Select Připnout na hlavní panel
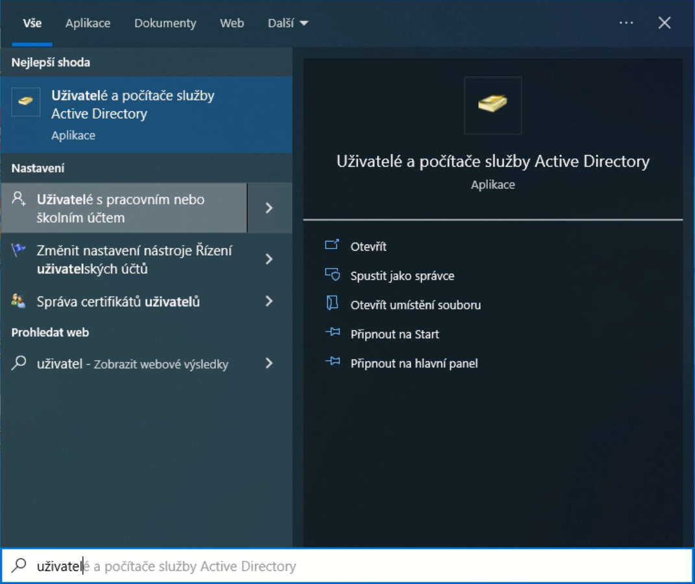 (x=415, y=363)
